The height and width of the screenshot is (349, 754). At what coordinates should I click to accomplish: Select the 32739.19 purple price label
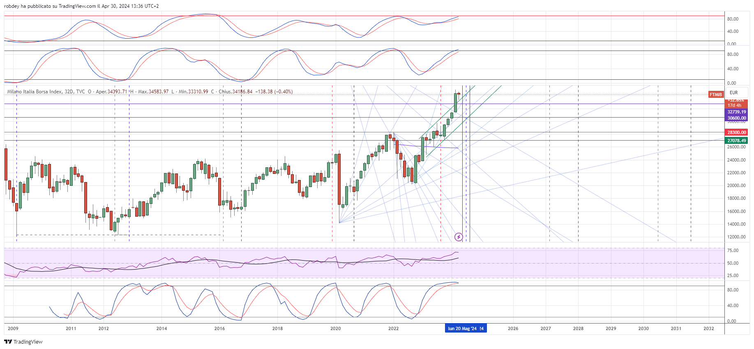tap(737, 112)
